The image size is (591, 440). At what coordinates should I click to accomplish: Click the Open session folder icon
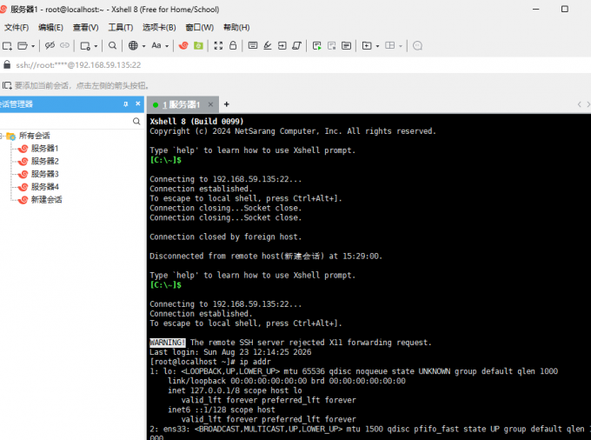pyautogui.click(x=23, y=46)
